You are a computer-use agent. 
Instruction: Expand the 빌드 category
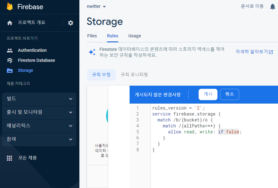tap(39, 99)
